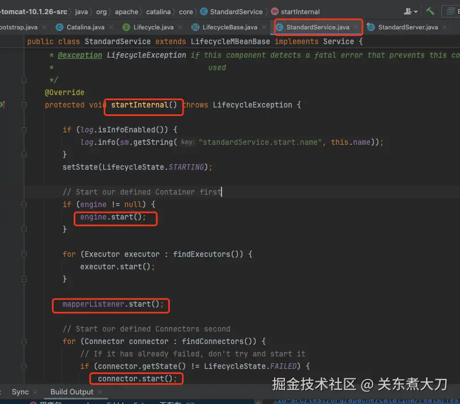Click the Build project hammer icon
460x404 pixels.
pyautogui.click(x=430, y=11)
